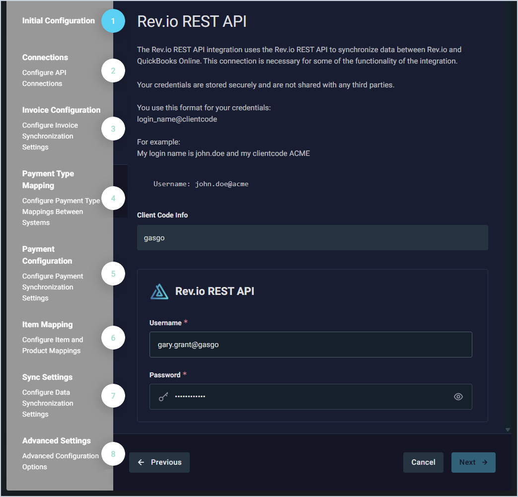Open the Advanced Settings step label
Viewport: 518px width, 497px height.
click(x=57, y=440)
